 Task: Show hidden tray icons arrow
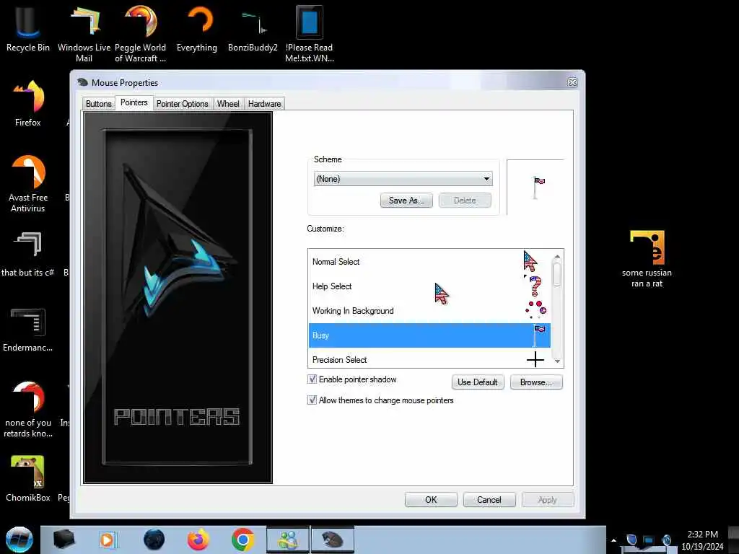coord(613,540)
